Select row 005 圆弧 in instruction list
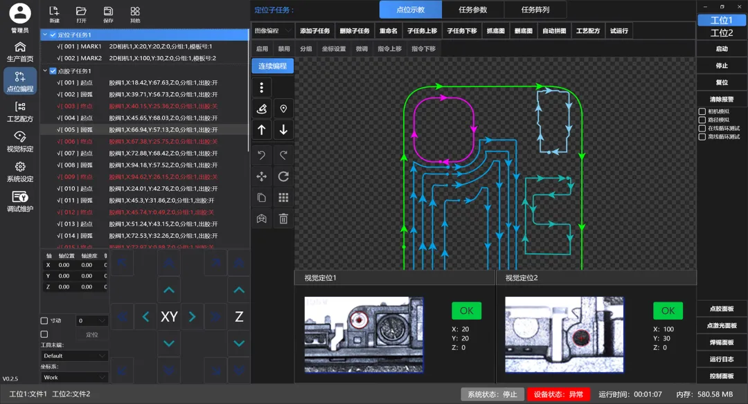 (145, 129)
